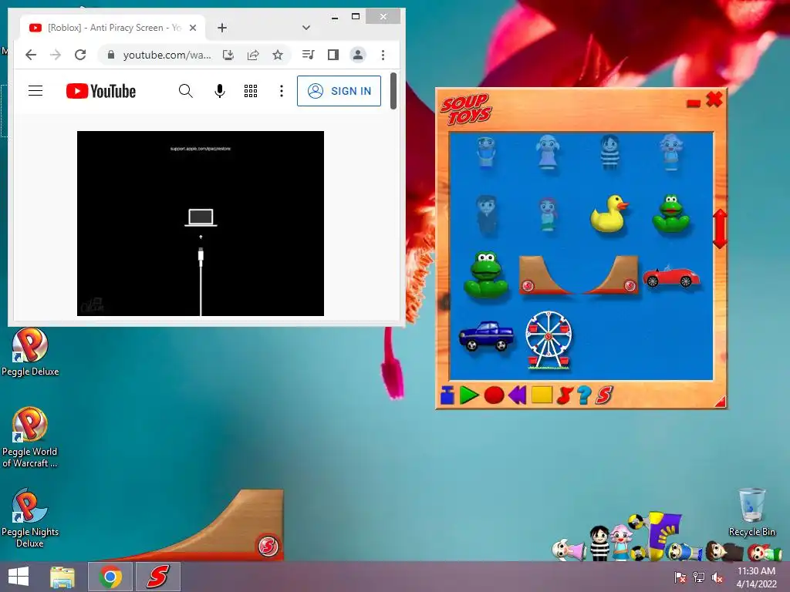Click the purple rewind arrows in Soup Toys
The image size is (790, 592).
(x=518, y=395)
